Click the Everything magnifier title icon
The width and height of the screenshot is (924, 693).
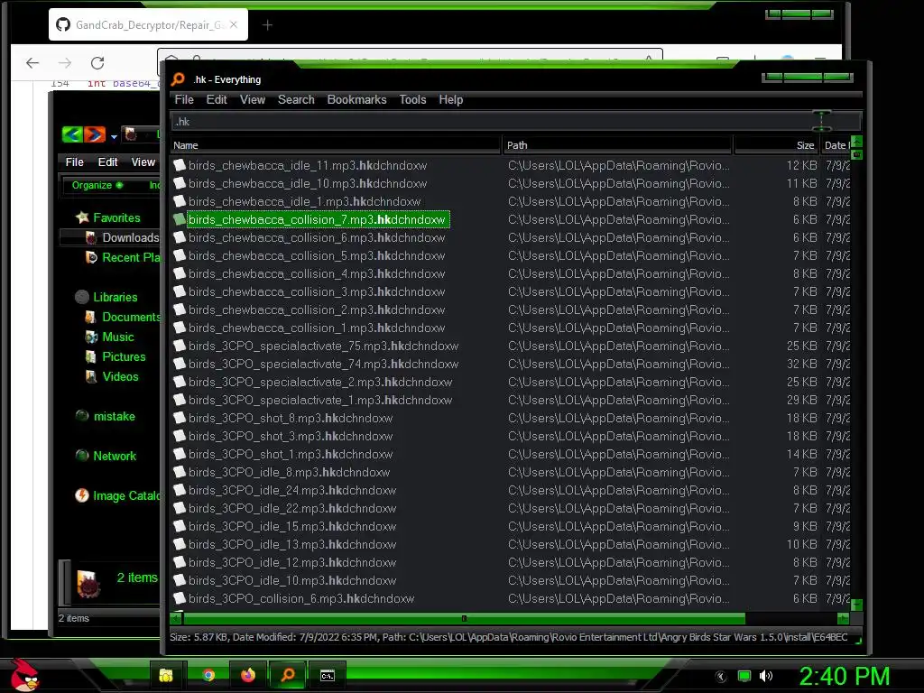[x=178, y=79]
